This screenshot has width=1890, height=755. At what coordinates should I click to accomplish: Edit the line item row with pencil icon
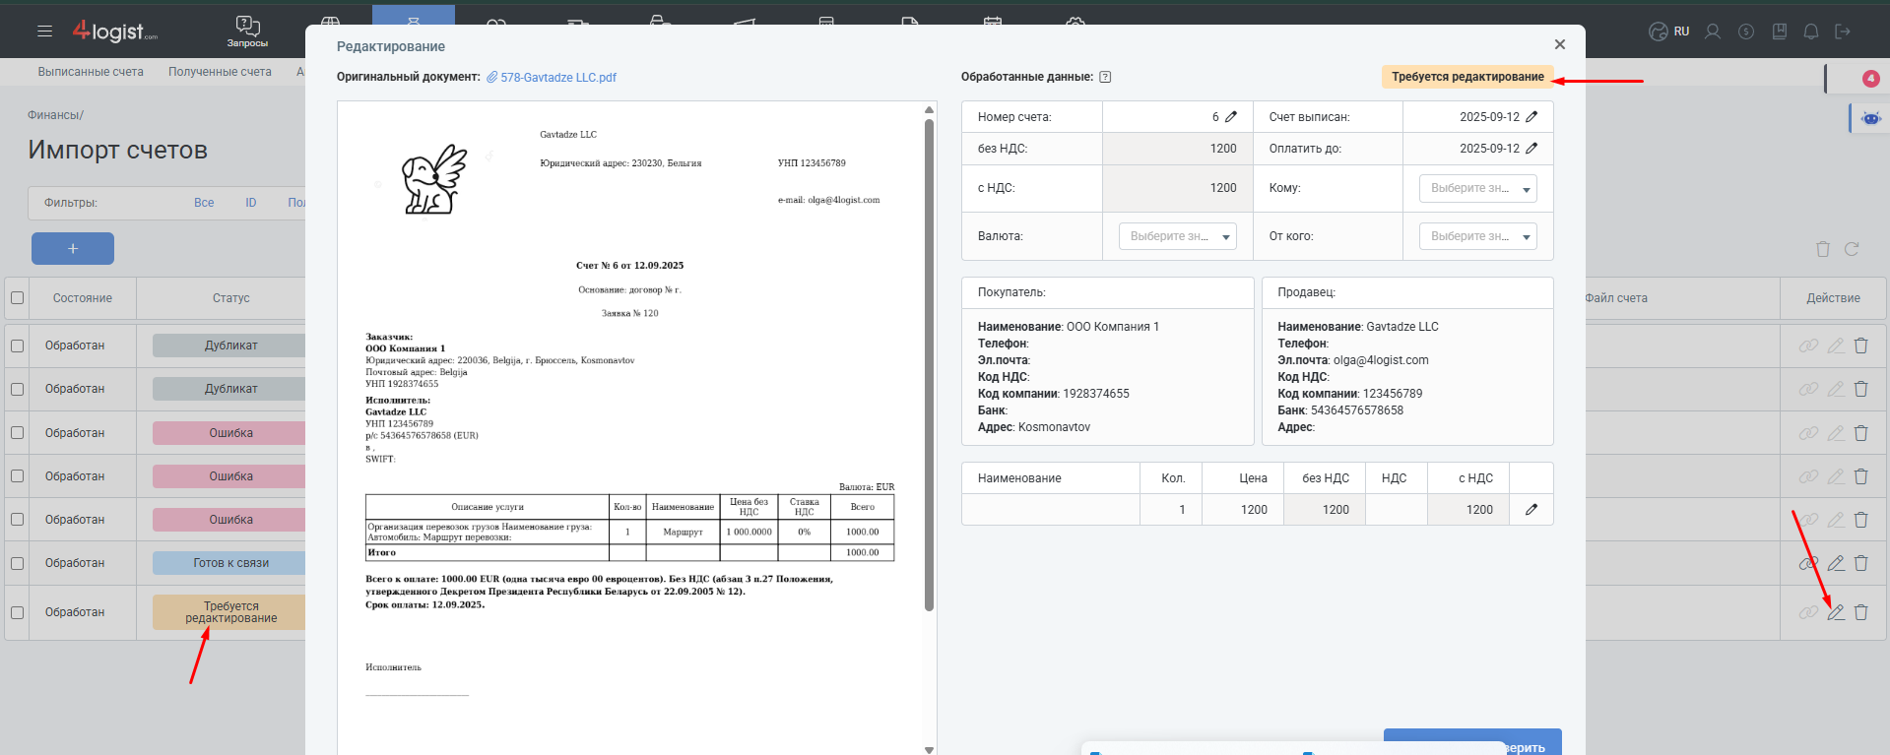[1532, 510]
